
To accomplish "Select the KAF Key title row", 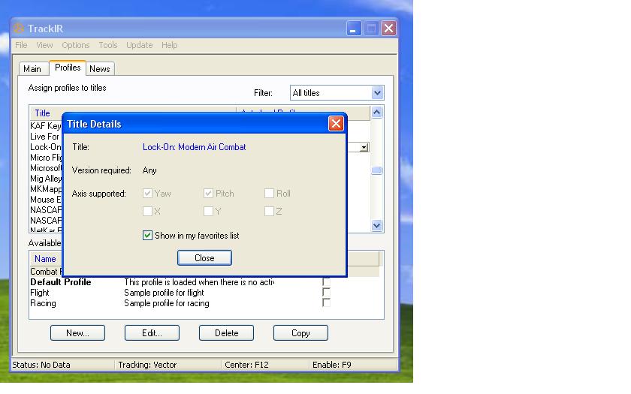I will click(46, 126).
